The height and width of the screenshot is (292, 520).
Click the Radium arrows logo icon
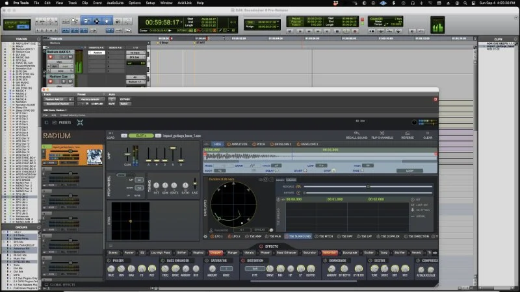point(80,123)
